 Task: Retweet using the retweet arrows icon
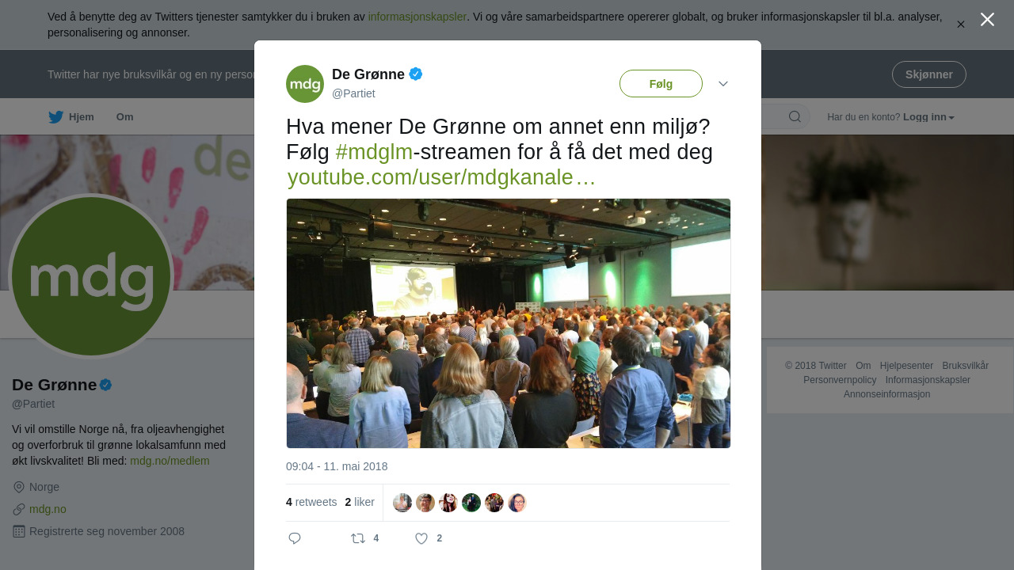tap(358, 538)
